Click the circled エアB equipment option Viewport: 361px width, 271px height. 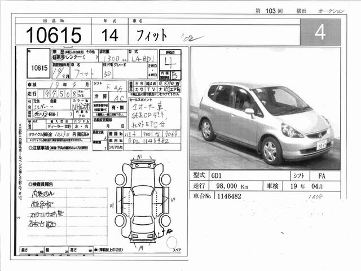pyautogui.click(x=175, y=89)
